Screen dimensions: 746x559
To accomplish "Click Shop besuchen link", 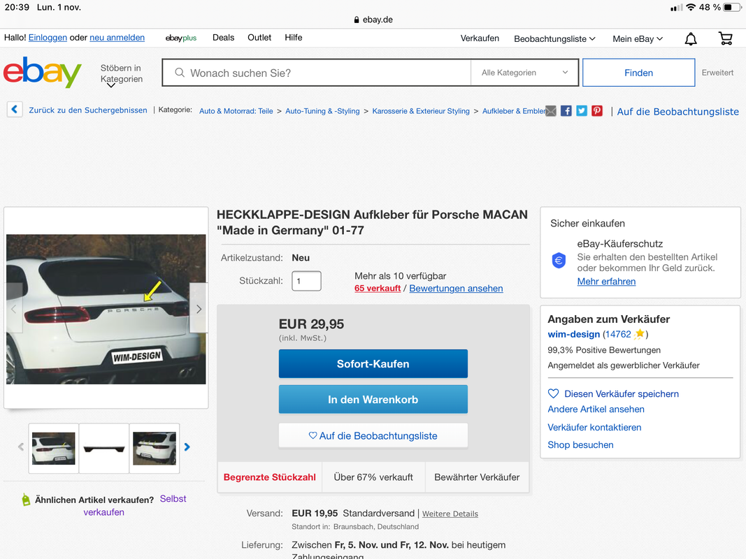I will [580, 445].
